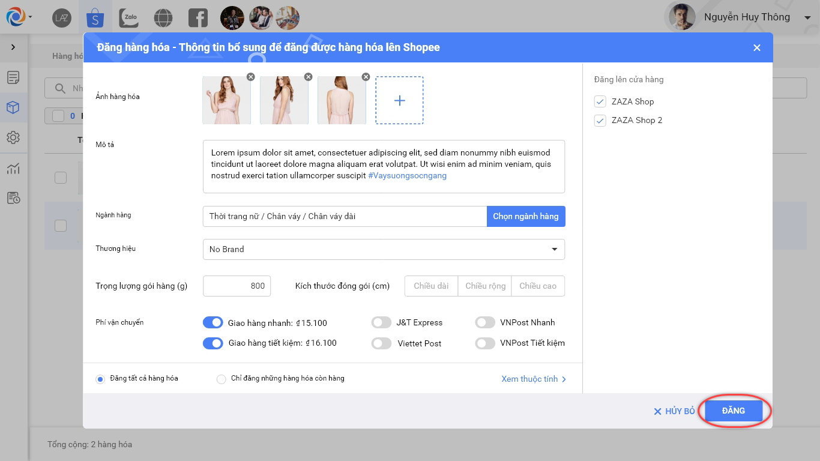Click into the Mô tả description box

tap(384, 166)
